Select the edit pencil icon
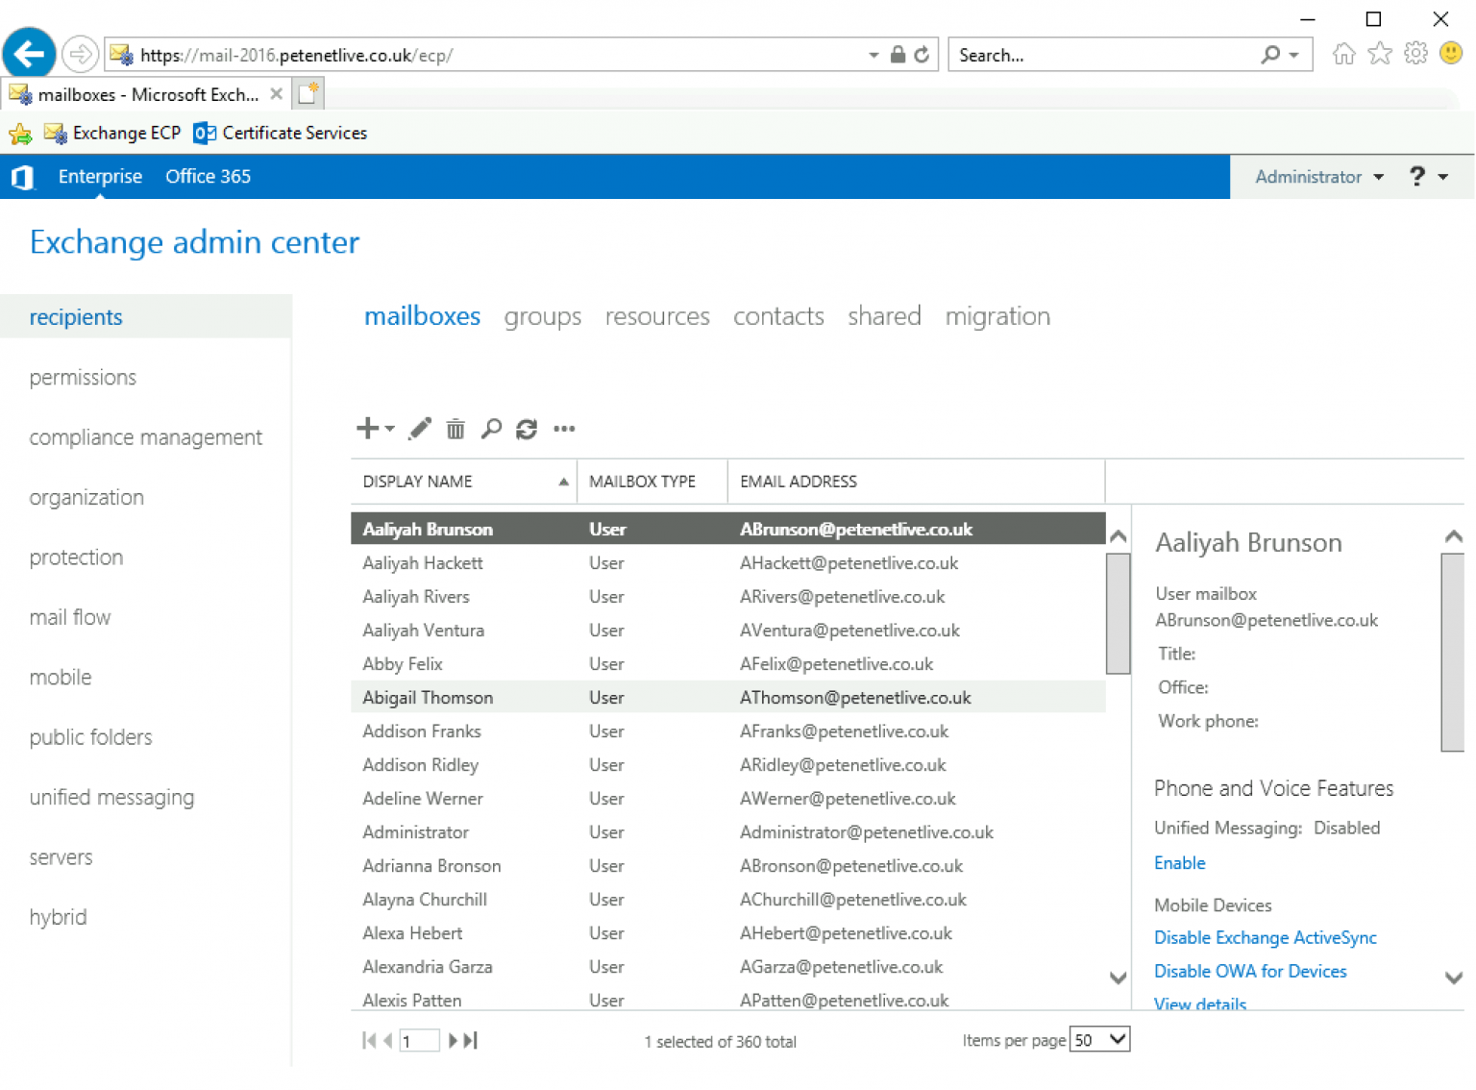Image resolution: width=1476 pixels, height=1090 pixels. point(419,428)
